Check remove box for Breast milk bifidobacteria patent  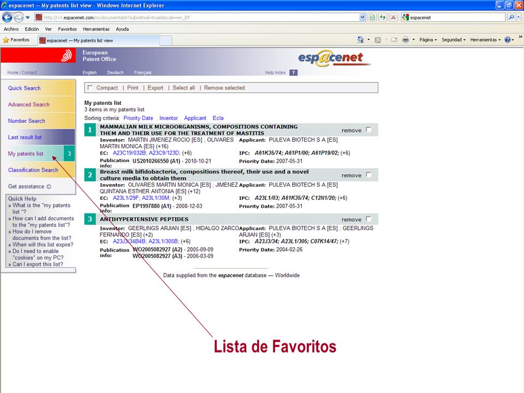(368, 175)
